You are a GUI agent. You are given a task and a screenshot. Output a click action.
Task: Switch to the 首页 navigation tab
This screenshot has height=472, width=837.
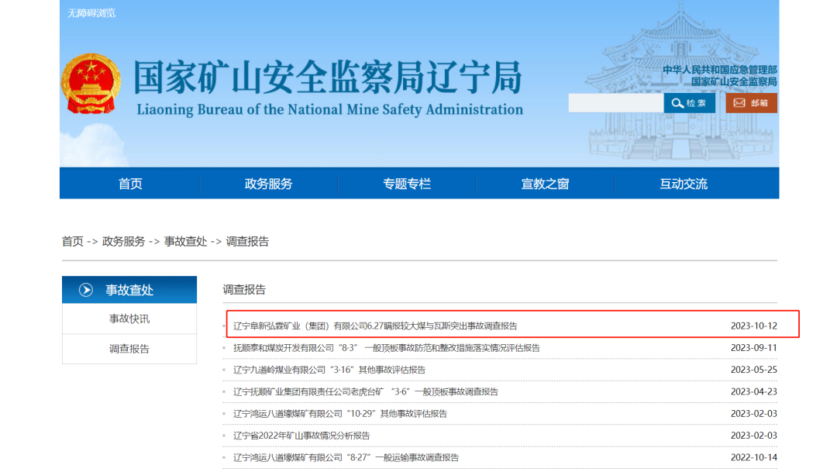(x=129, y=183)
